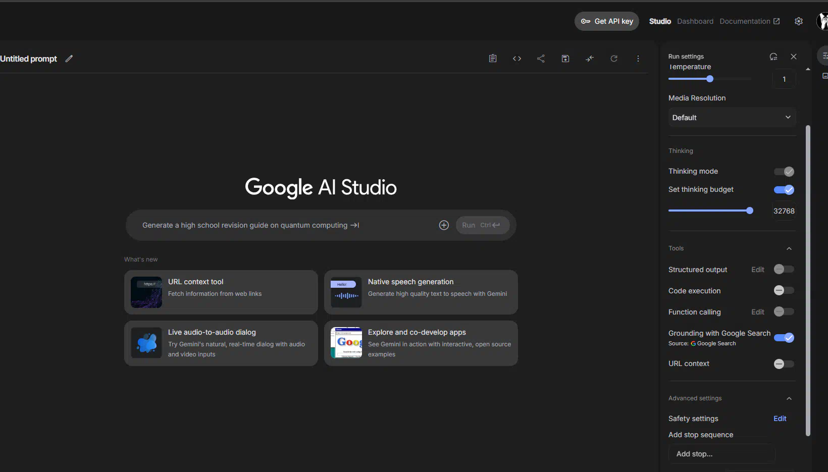Open Live audio-to-audio dialog card title
This screenshot has width=828, height=472.
[212, 332]
